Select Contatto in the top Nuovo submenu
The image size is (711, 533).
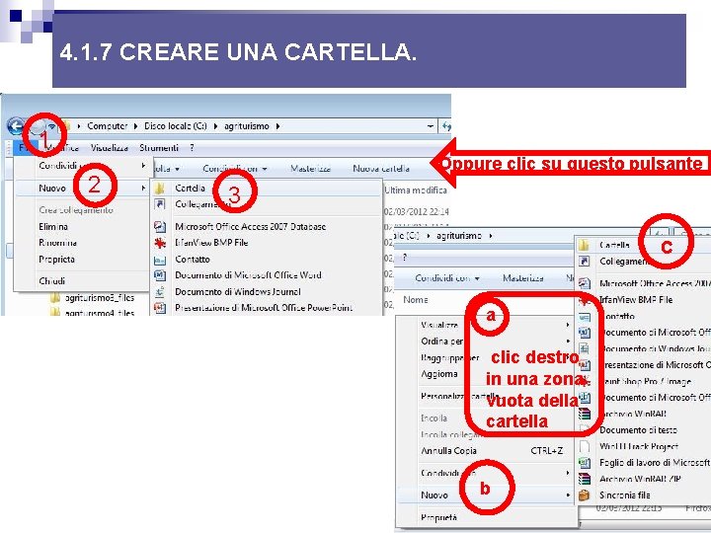pos(193,260)
